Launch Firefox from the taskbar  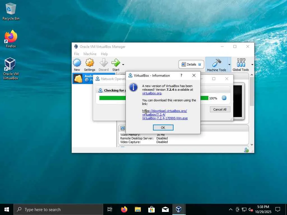pos(124,209)
